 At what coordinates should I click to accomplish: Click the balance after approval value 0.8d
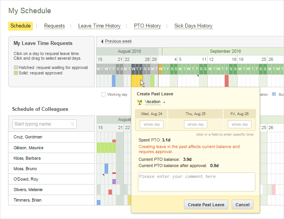point(214,166)
